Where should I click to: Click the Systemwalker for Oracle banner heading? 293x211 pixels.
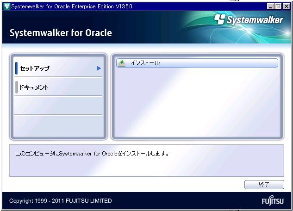point(61,33)
